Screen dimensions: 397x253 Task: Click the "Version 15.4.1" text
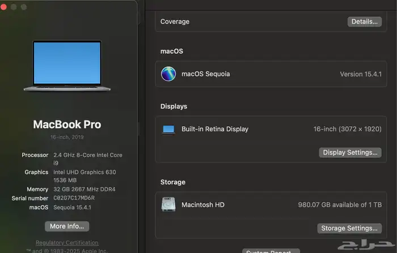pyautogui.click(x=361, y=74)
